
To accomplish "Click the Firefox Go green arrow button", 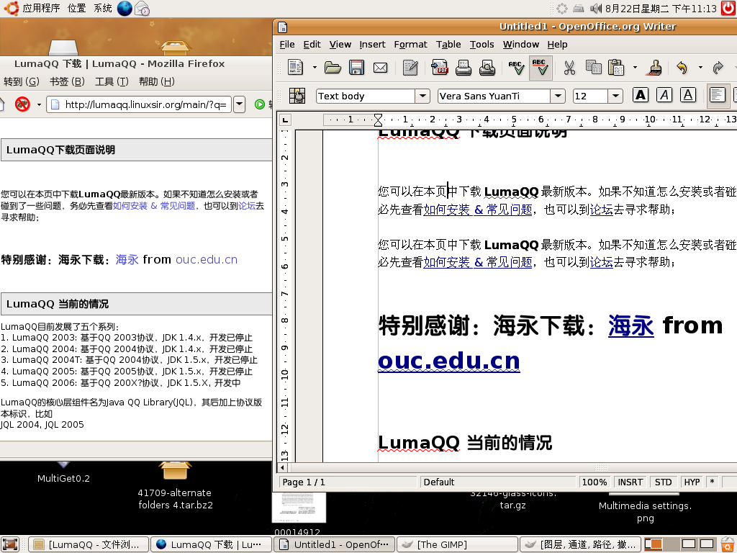I will [259, 104].
